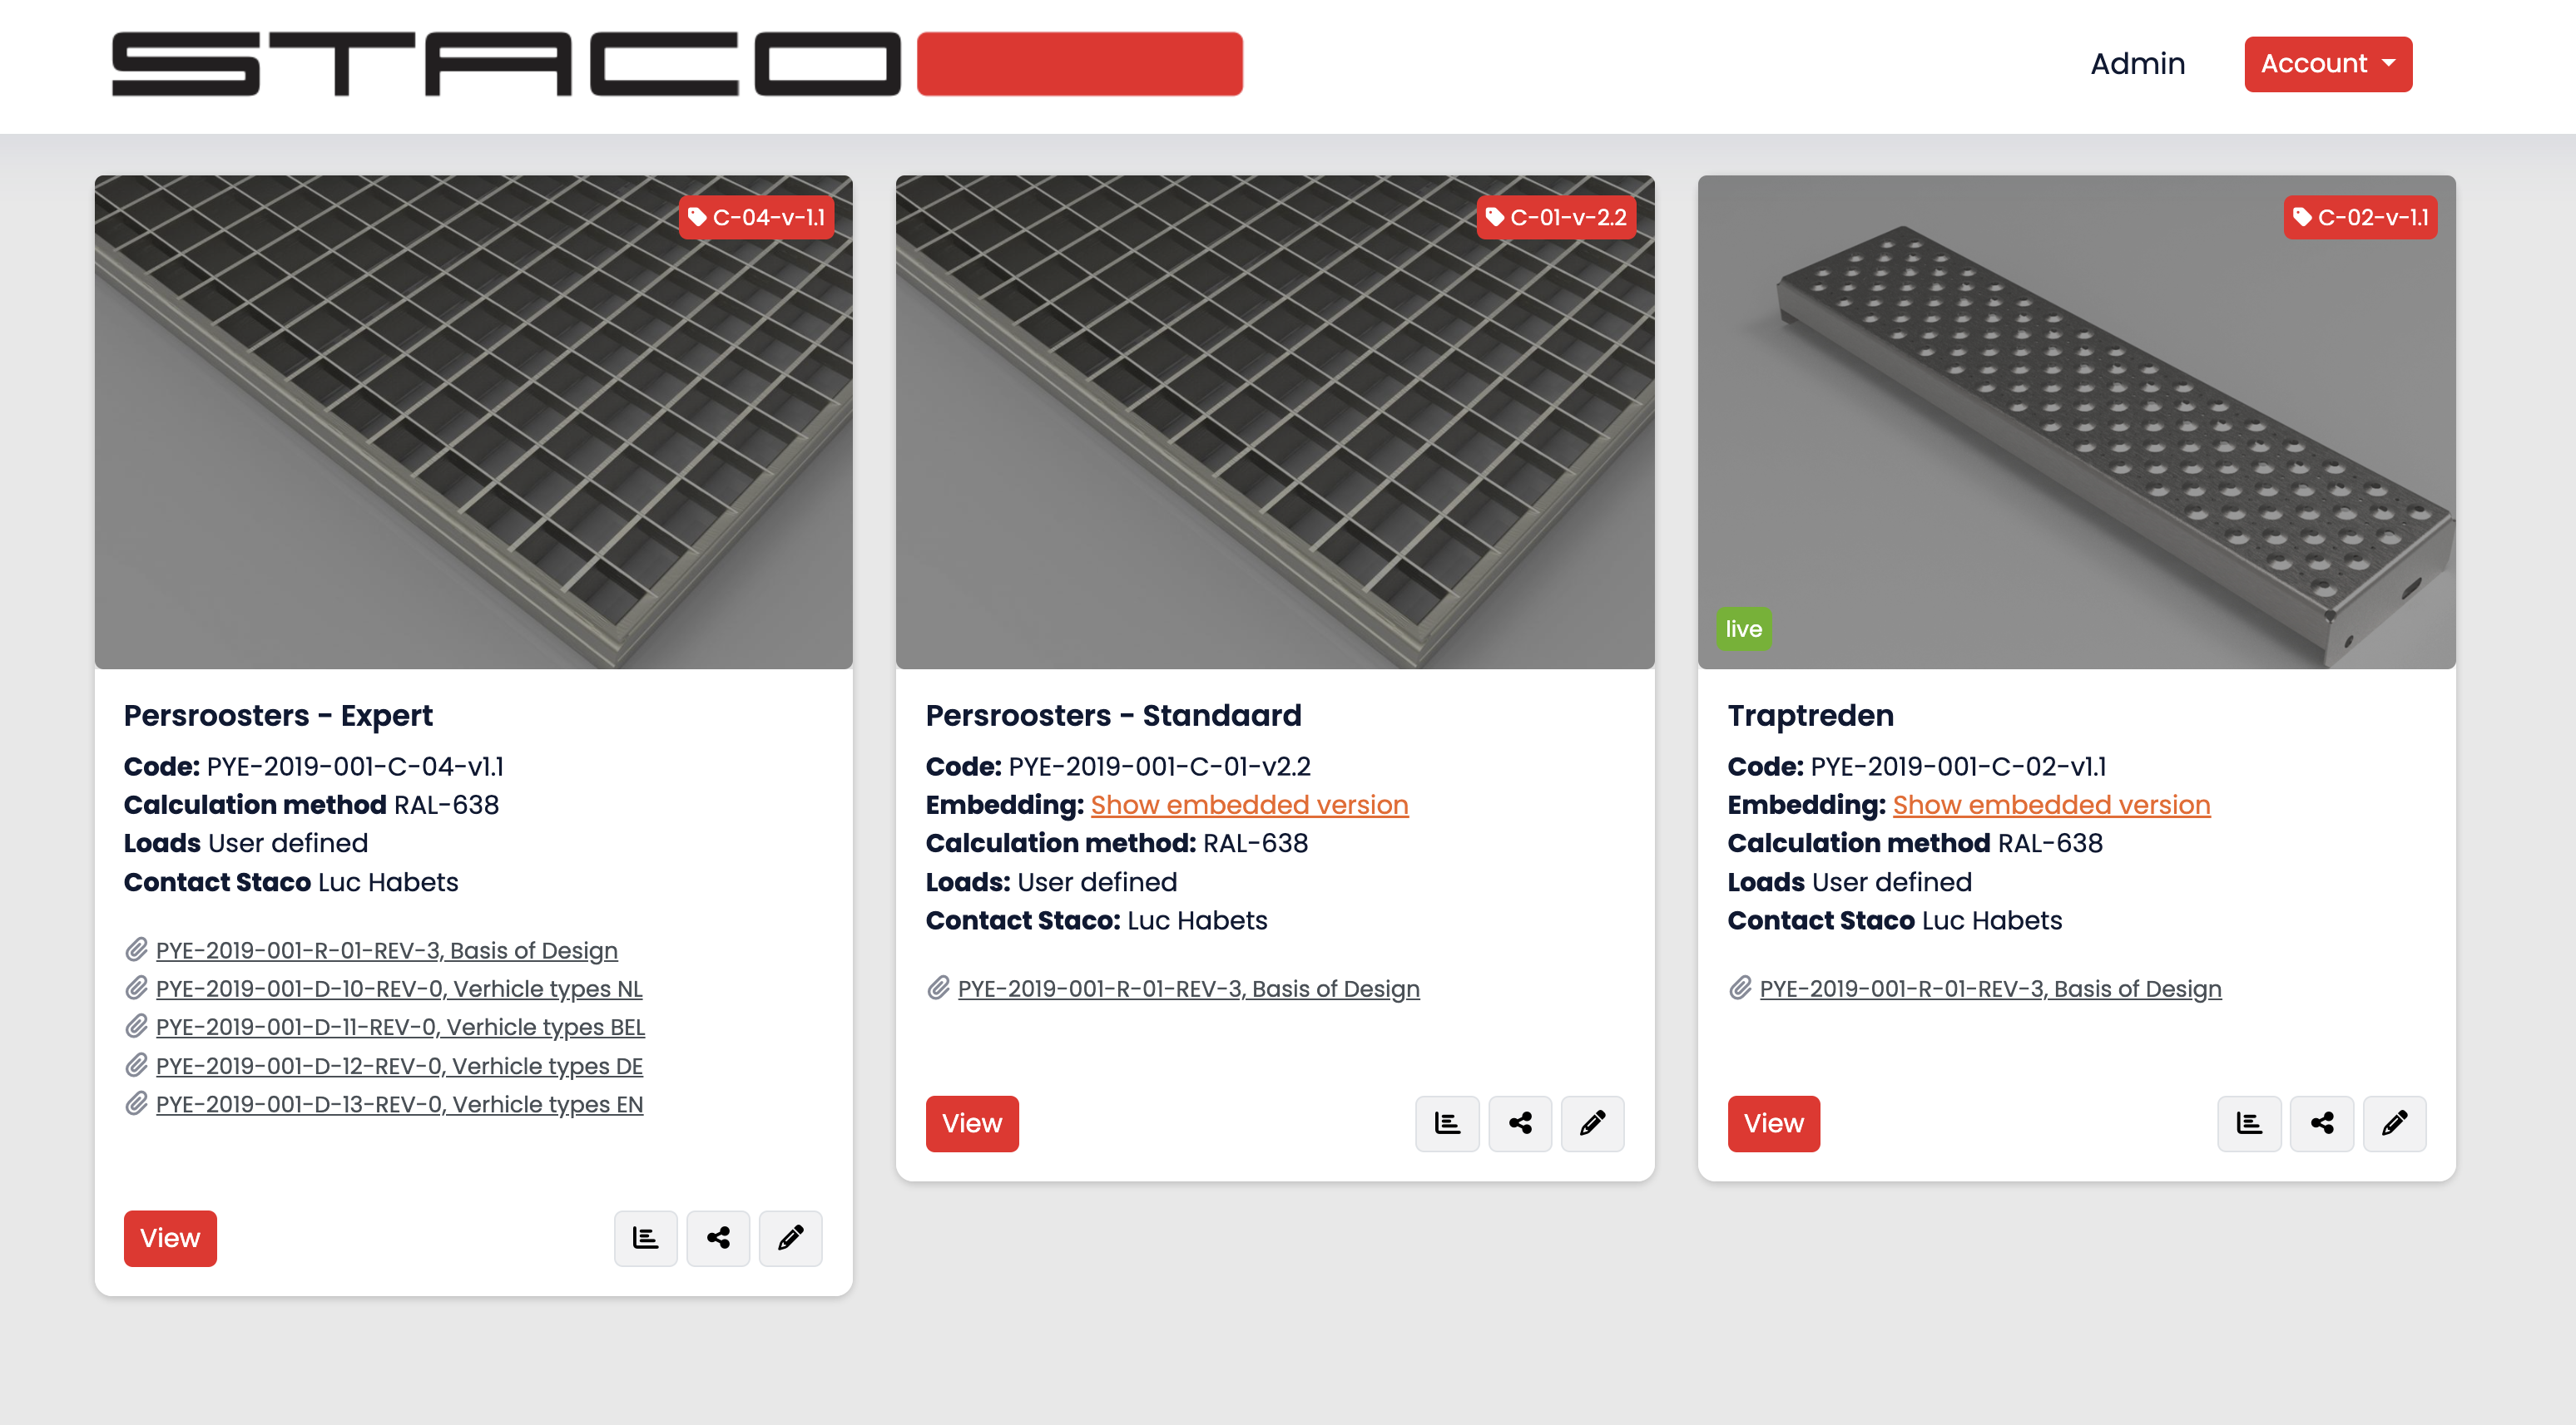
Task: Share the Persroosters - Expert card
Action: (x=718, y=1238)
